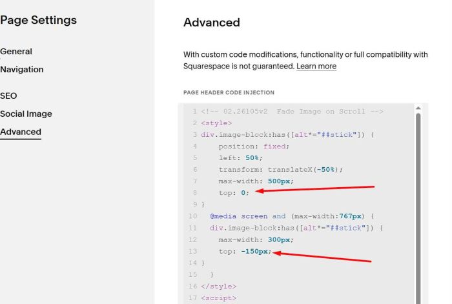Open the SEO settings tab
Image resolution: width=452 pixels, height=304 pixels.
(x=8, y=96)
